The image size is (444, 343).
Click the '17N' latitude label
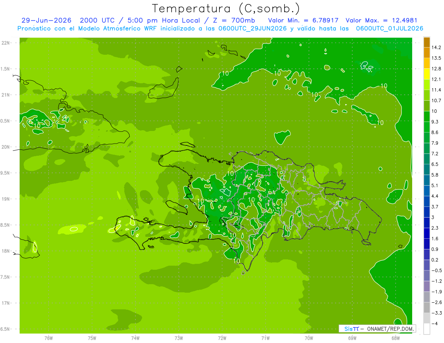point(6,303)
